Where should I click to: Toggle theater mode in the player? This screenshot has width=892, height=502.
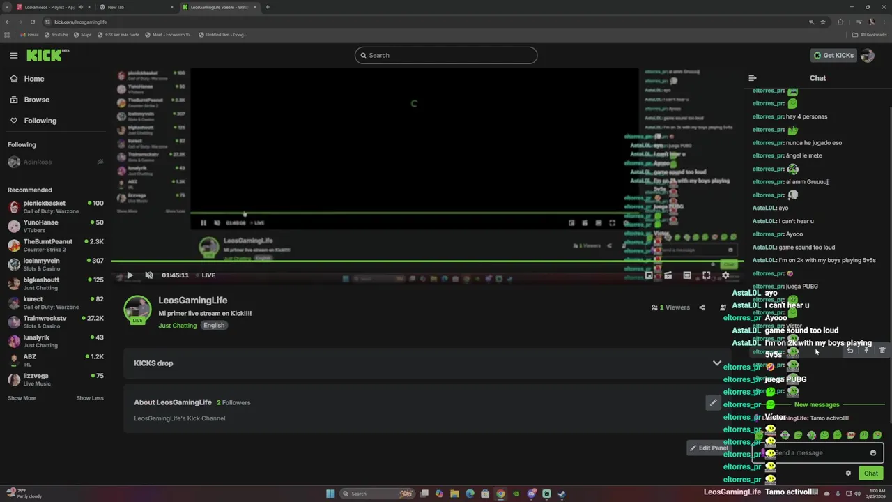pyautogui.click(x=687, y=275)
